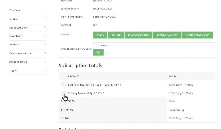Remove 80% Fishy Bite Training Treats item

[x=63, y=85]
